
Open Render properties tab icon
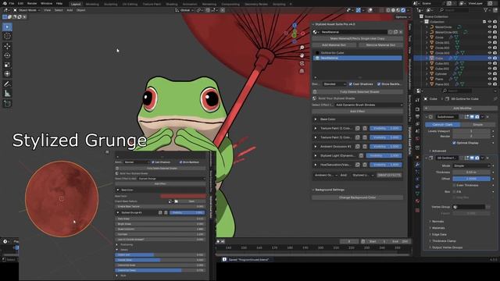point(417,109)
